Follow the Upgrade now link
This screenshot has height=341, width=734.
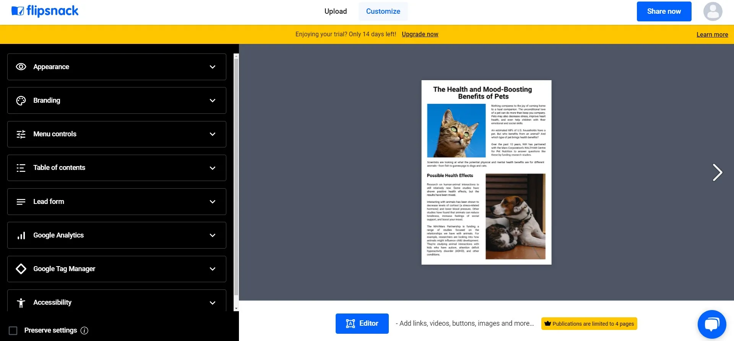[x=420, y=34]
